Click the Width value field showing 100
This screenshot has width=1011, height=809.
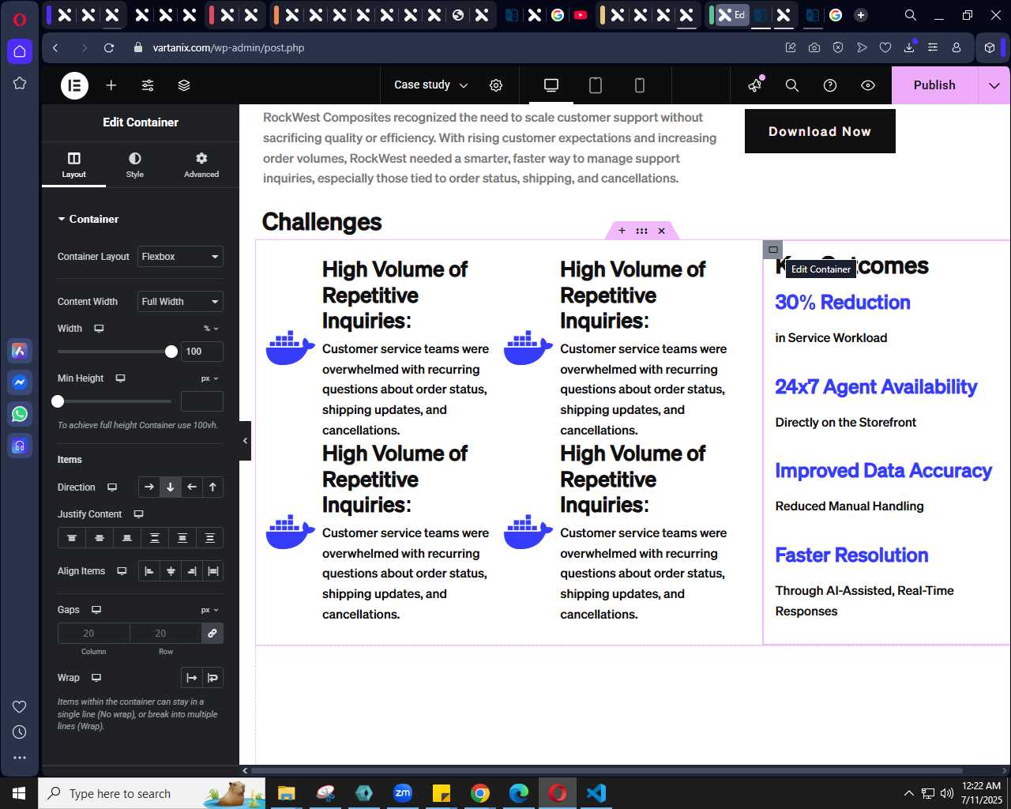click(202, 352)
